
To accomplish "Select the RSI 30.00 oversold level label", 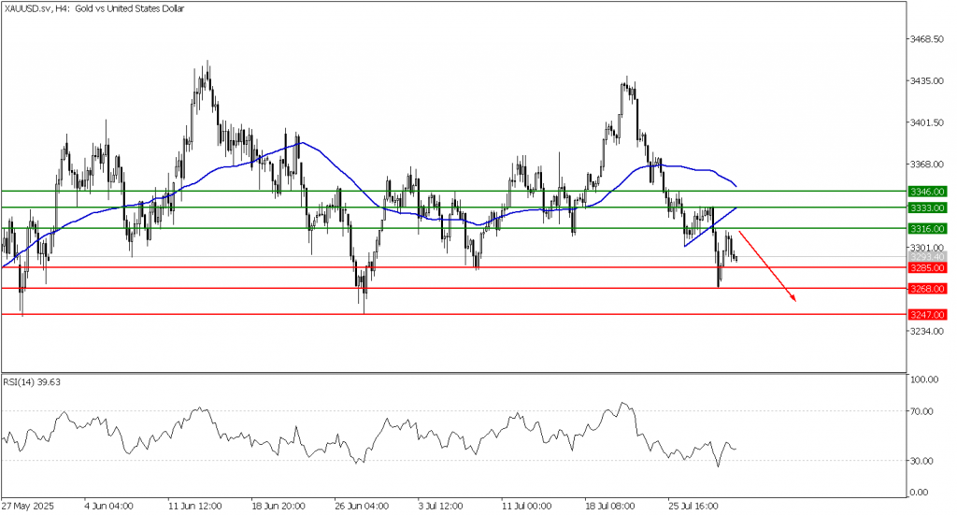I will (x=924, y=461).
